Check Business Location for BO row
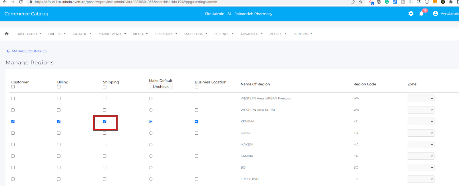Screen dimensions: 459x186 197,168
